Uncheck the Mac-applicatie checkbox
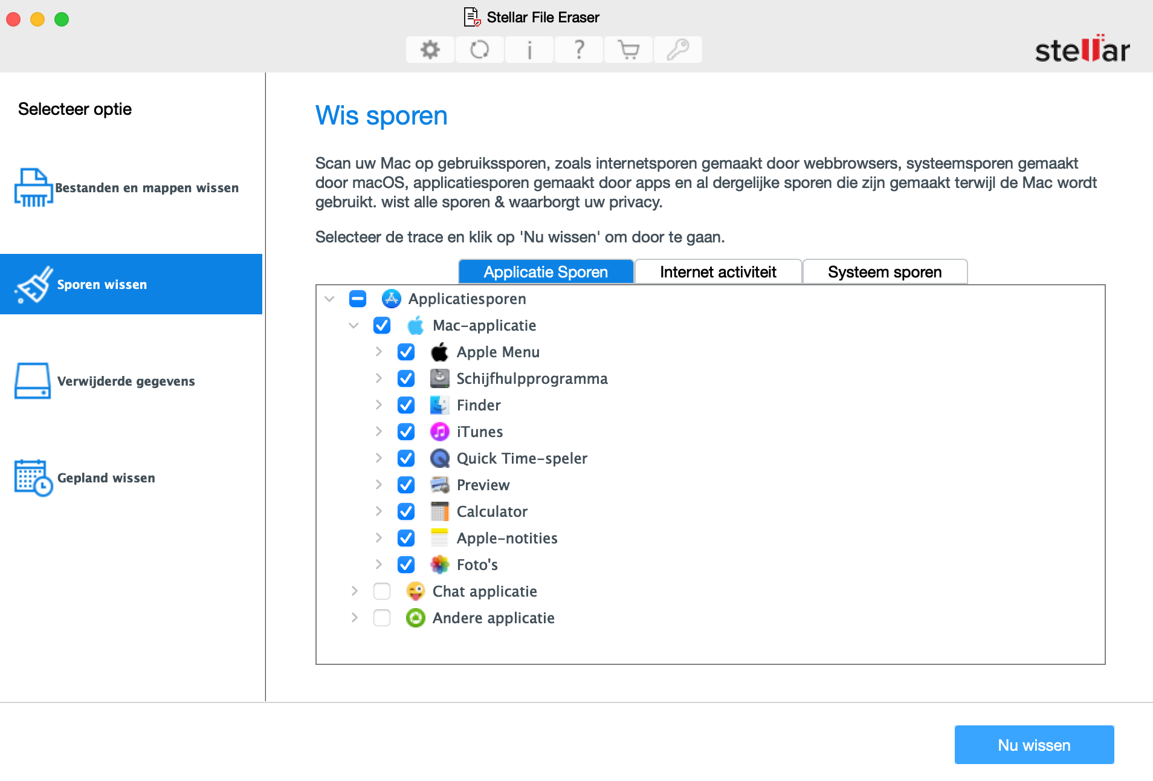 [x=382, y=325]
